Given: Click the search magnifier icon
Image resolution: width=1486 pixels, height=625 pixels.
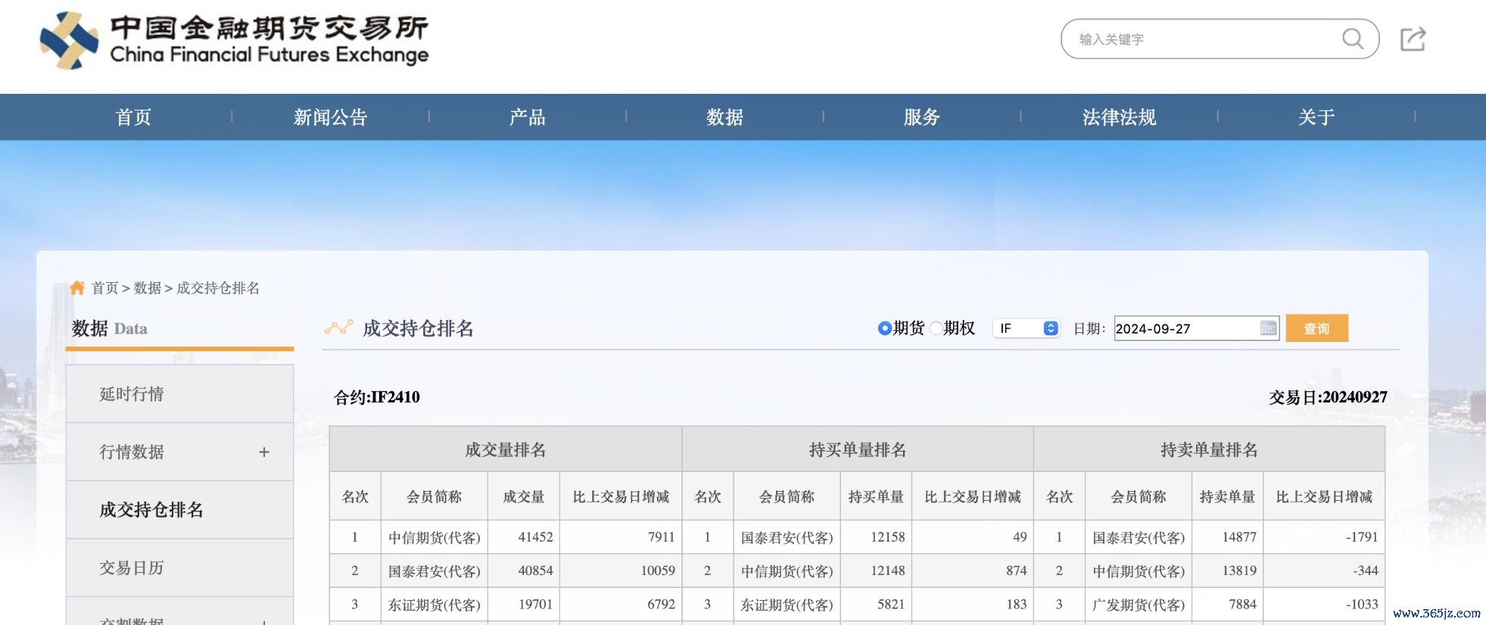Looking at the screenshot, I should pyautogui.click(x=1352, y=39).
